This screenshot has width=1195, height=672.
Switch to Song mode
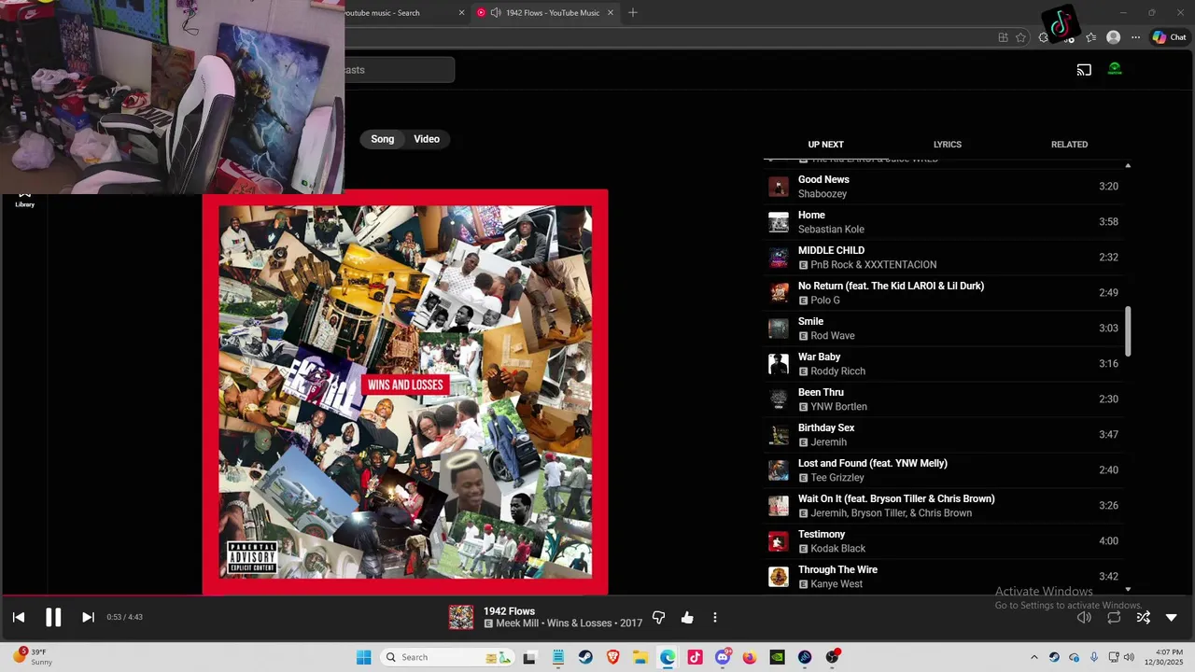pyautogui.click(x=383, y=139)
